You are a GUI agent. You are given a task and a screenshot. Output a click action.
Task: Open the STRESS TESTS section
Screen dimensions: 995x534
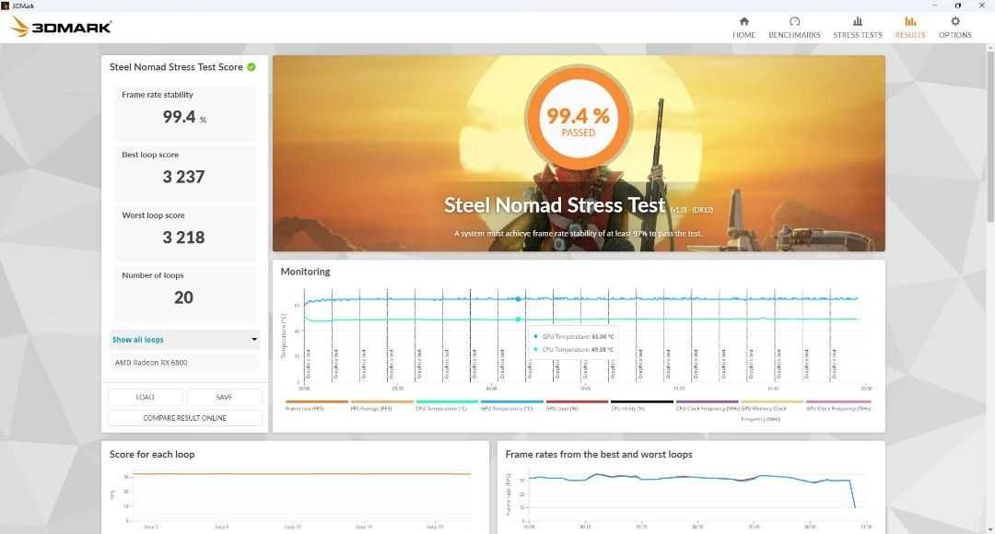coord(858,28)
